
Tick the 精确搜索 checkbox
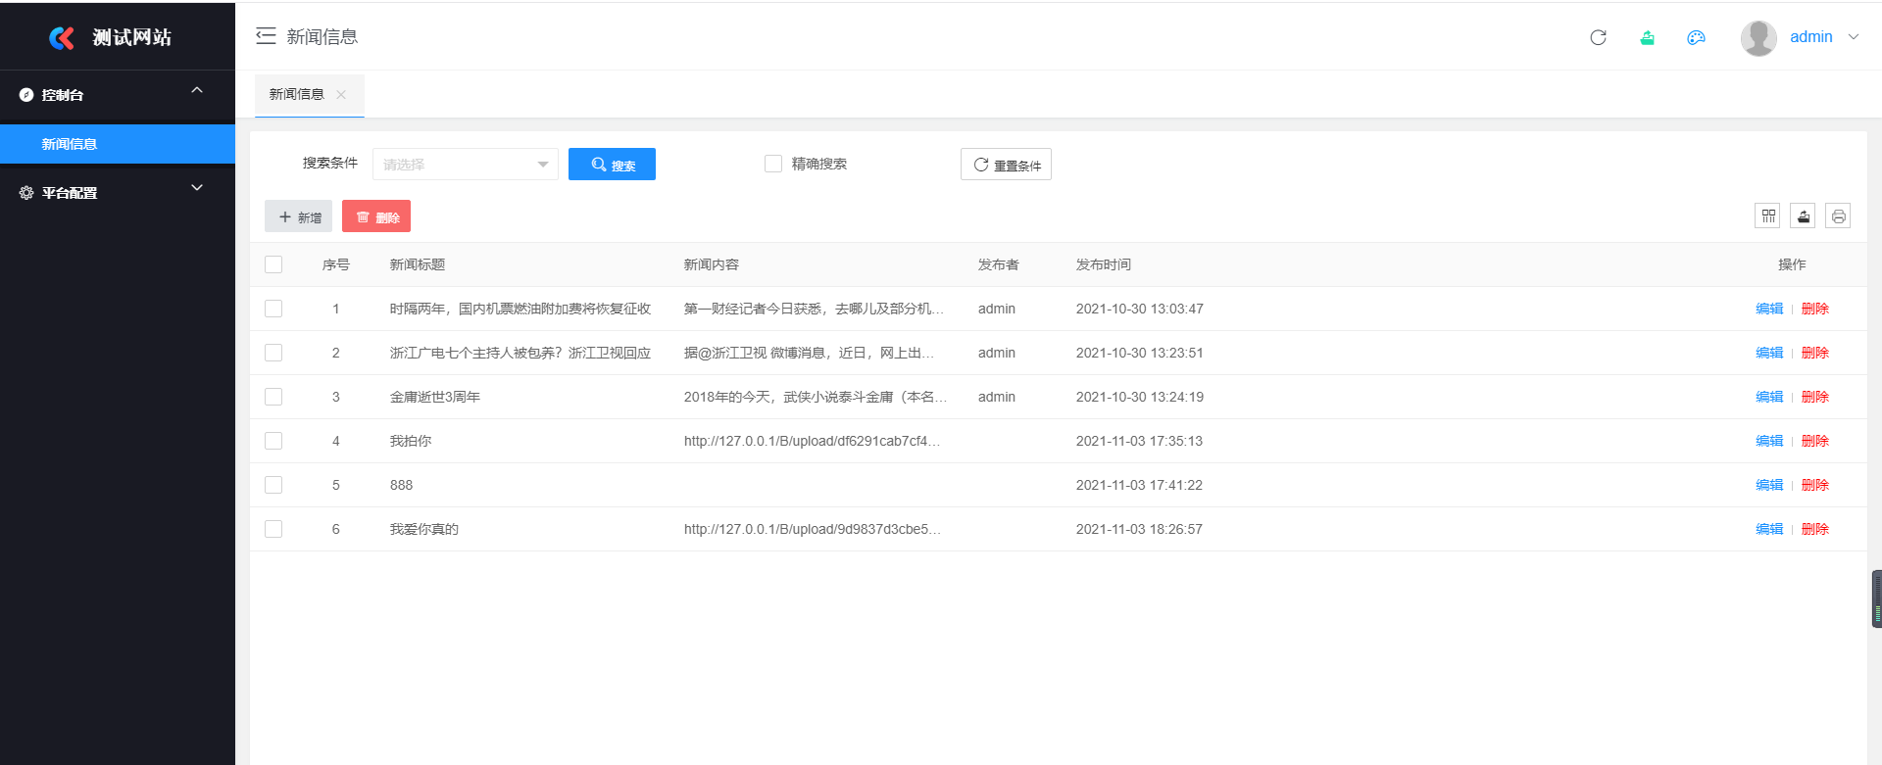(x=773, y=164)
